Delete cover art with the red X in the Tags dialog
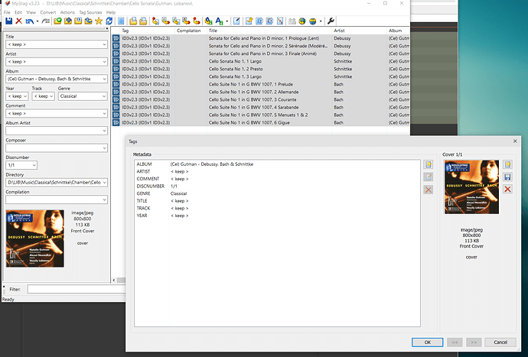Screen dimensions: 528x357 pyautogui.click(x=508, y=189)
